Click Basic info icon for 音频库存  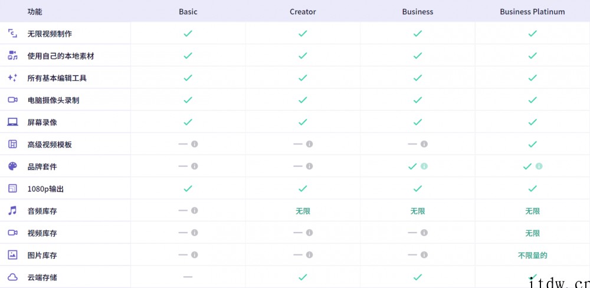(x=195, y=210)
